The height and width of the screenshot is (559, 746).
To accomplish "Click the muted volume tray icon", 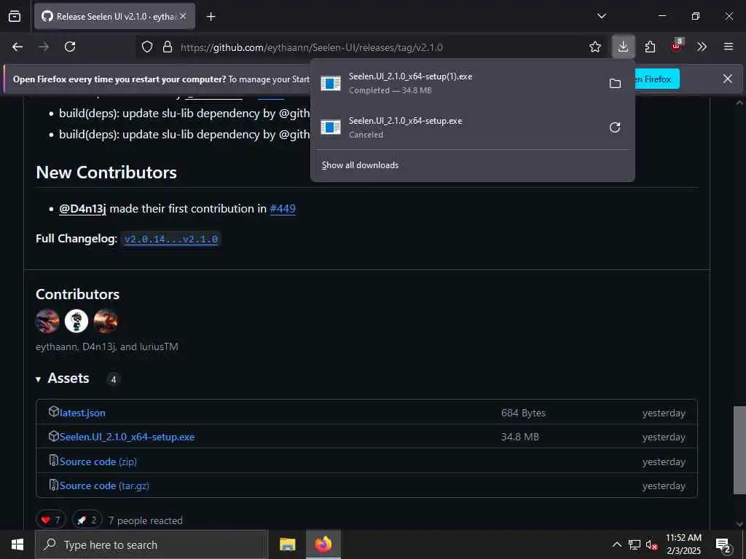I will pos(652,544).
